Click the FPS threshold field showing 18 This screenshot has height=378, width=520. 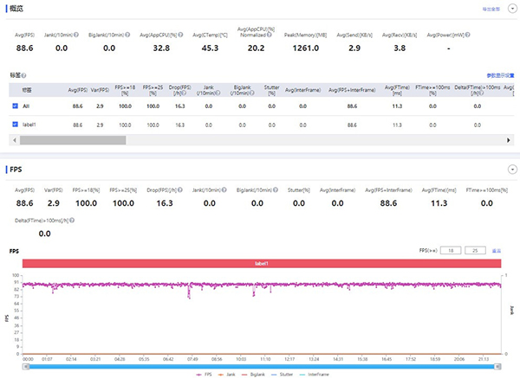[x=451, y=250]
